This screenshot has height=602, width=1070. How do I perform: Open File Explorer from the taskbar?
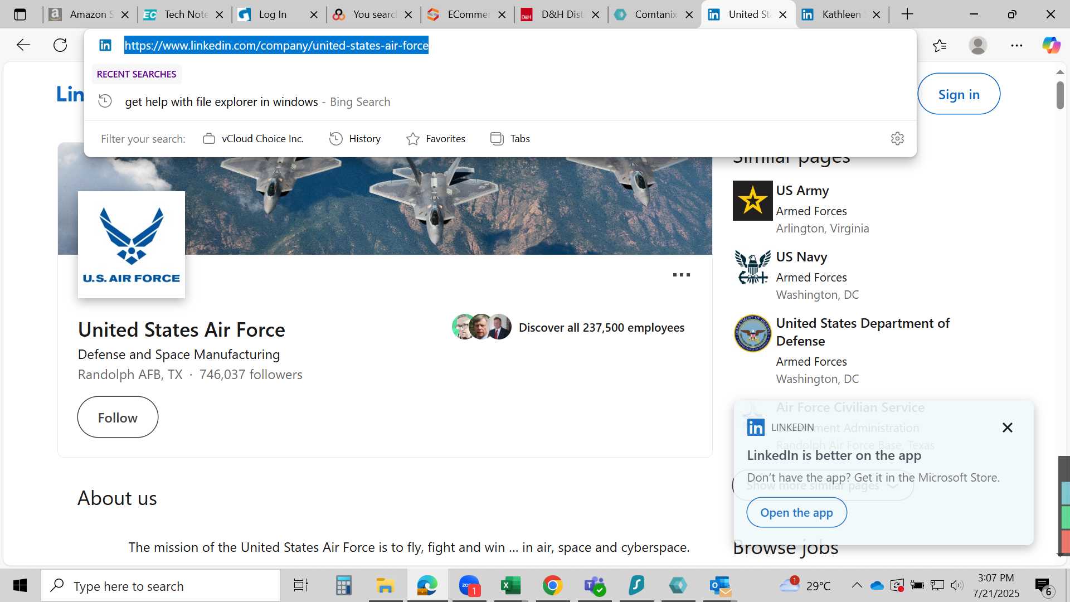click(385, 585)
